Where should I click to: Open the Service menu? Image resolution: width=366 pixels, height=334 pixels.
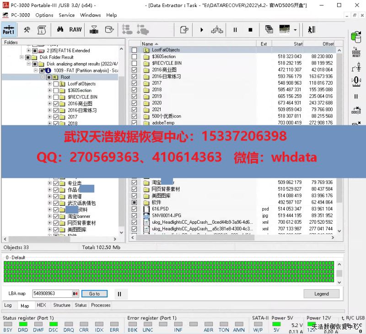pos(67,15)
